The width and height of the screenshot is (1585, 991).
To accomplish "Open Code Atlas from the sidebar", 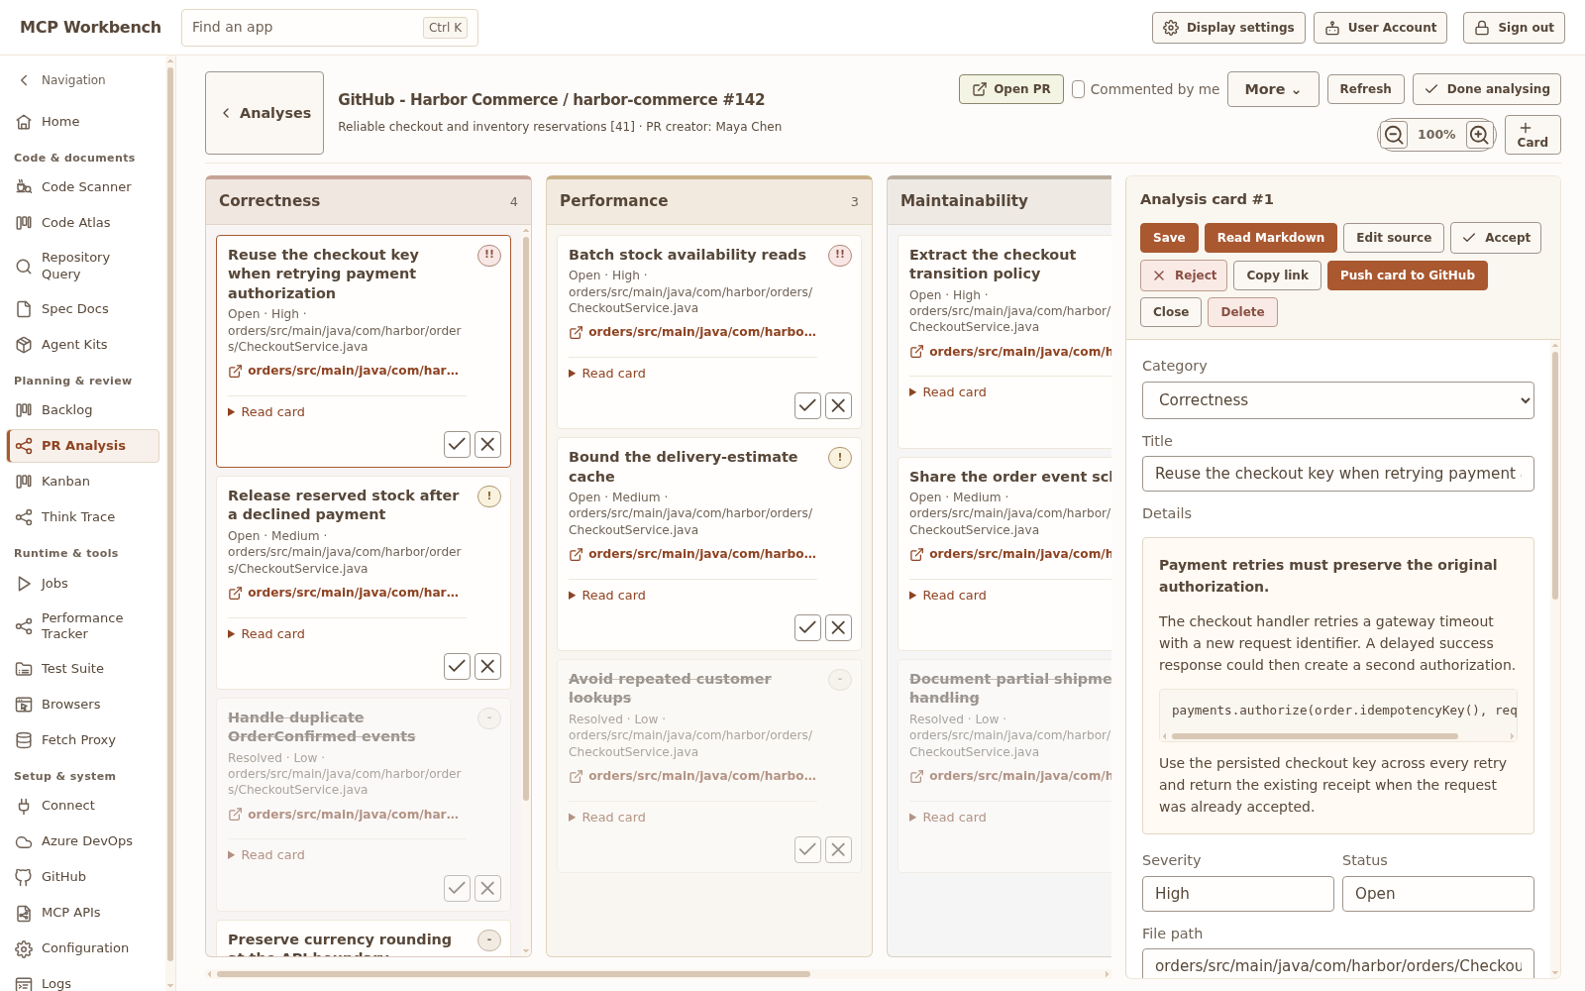I will point(83,223).
